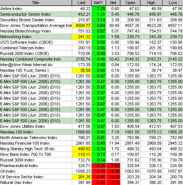Click the Net% column sort arrow
183x185 pixels.
coord(104,3)
